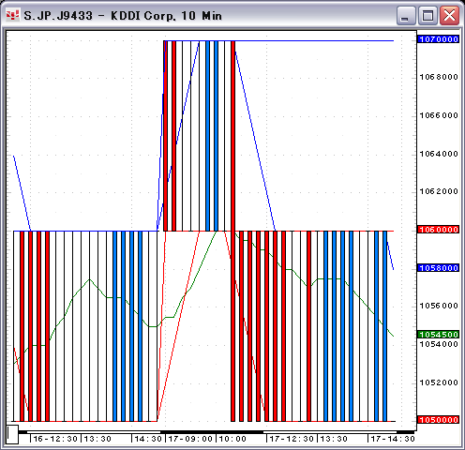Minimize the KDDI Corp chart window
The height and width of the screenshot is (450, 465).
(x=406, y=15)
